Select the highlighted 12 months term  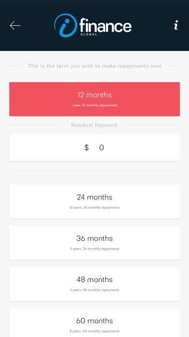coord(94,99)
